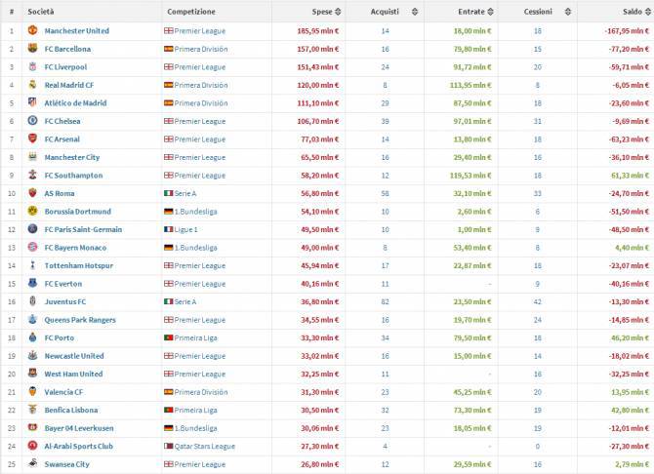Click the Qatar flag beside Qatar Stars League
The image size is (654, 474).
click(x=168, y=447)
